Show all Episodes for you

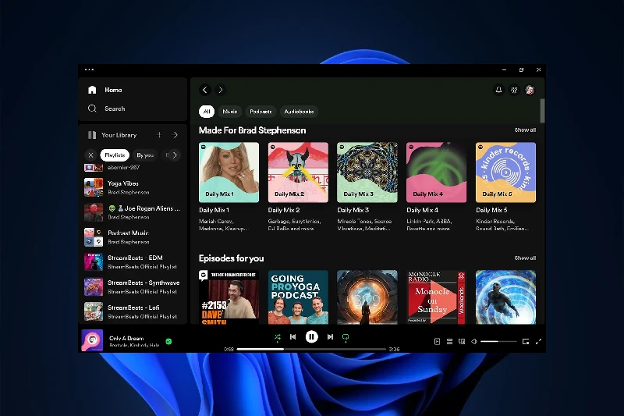[x=525, y=258]
